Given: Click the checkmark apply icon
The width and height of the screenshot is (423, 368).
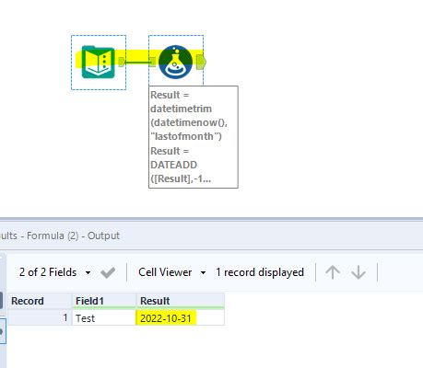Looking at the screenshot, I should tap(108, 272).
